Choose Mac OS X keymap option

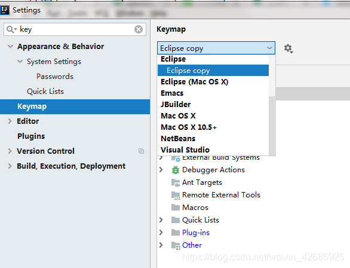click(x=213, y=116)
